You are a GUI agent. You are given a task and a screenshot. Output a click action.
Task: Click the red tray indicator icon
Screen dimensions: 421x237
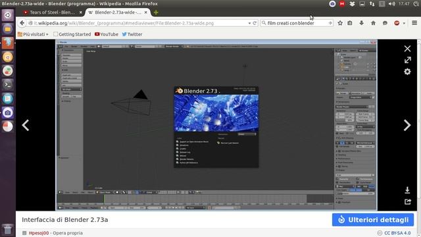click(342, 4)
